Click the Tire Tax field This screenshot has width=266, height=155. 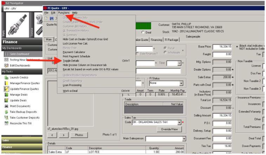222,146
